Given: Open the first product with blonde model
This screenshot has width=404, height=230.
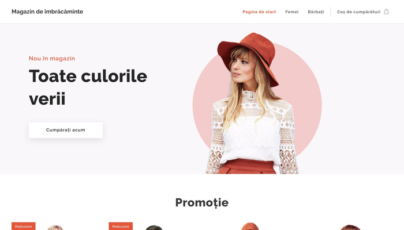Looking at the screenshot, I should tap(55, 228).
